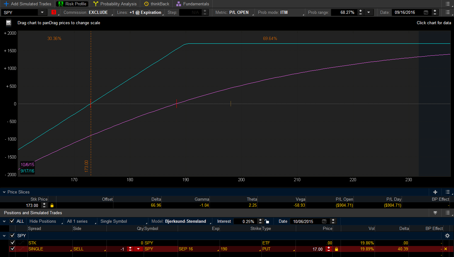Click the red number 1 link indicator
454x257 pixels.
click(54, 12)
